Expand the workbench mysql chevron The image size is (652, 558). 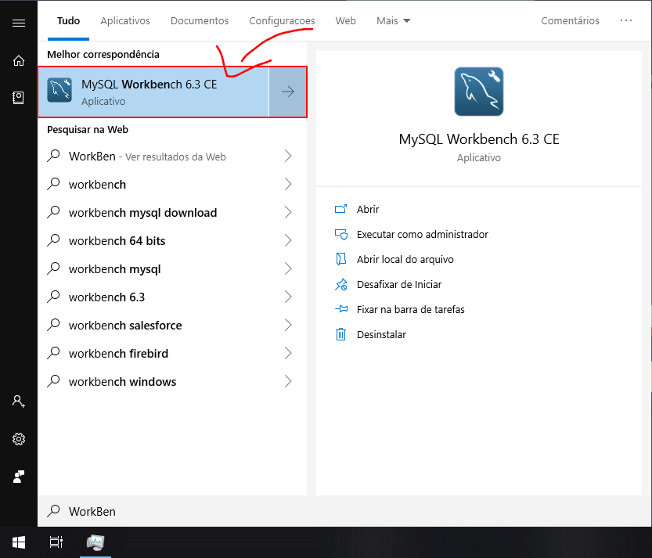pos(288,268)
